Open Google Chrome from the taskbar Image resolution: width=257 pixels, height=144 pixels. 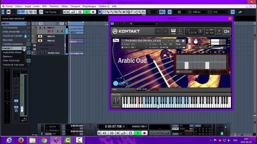pyautogui.click(x=44, y=140)
